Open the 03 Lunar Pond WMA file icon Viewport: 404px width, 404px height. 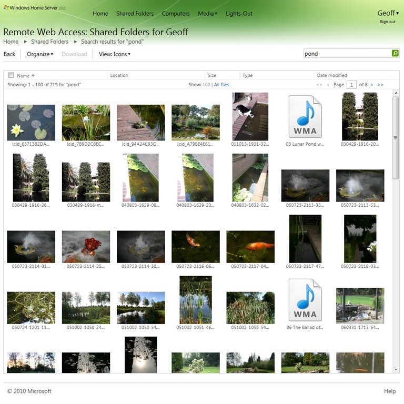click(305, 117)
